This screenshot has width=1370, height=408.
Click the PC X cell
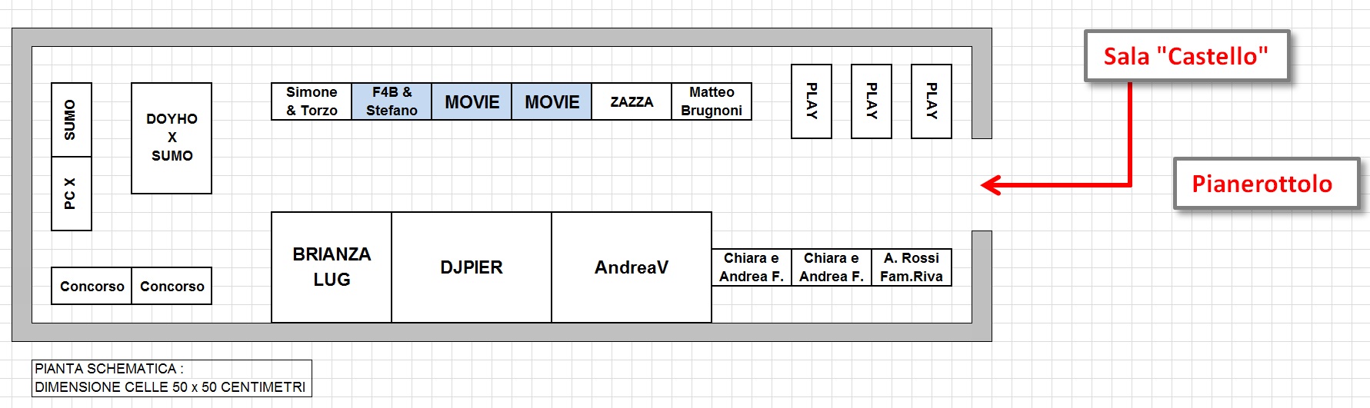coord(72,194)
